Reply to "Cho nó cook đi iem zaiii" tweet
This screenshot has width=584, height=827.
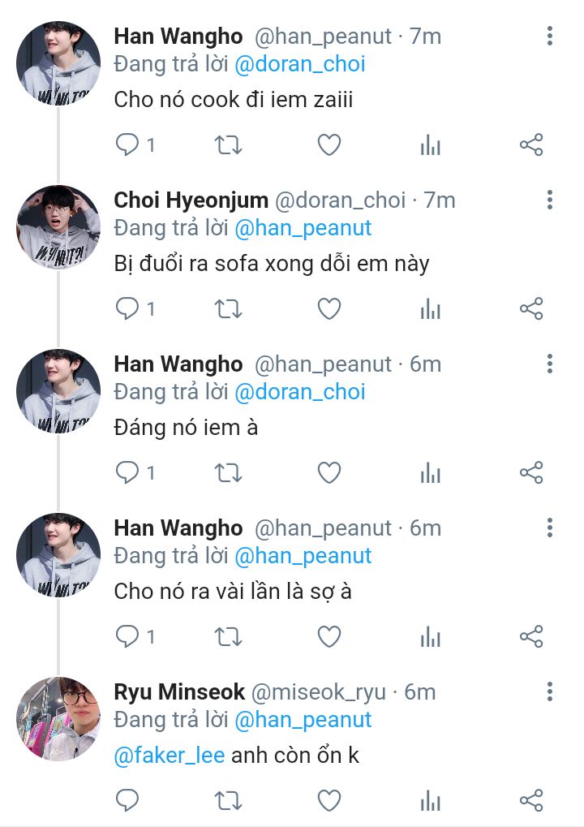(x=127, y=145)
